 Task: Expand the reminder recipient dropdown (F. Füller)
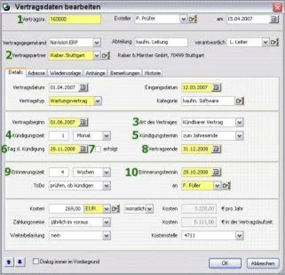click(217, 186)
